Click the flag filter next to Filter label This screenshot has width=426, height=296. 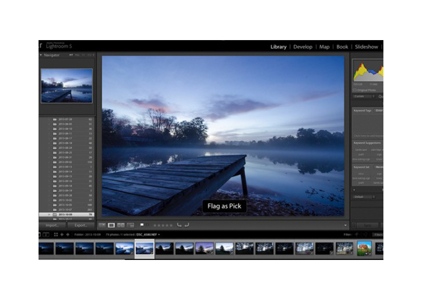point(357,235)
